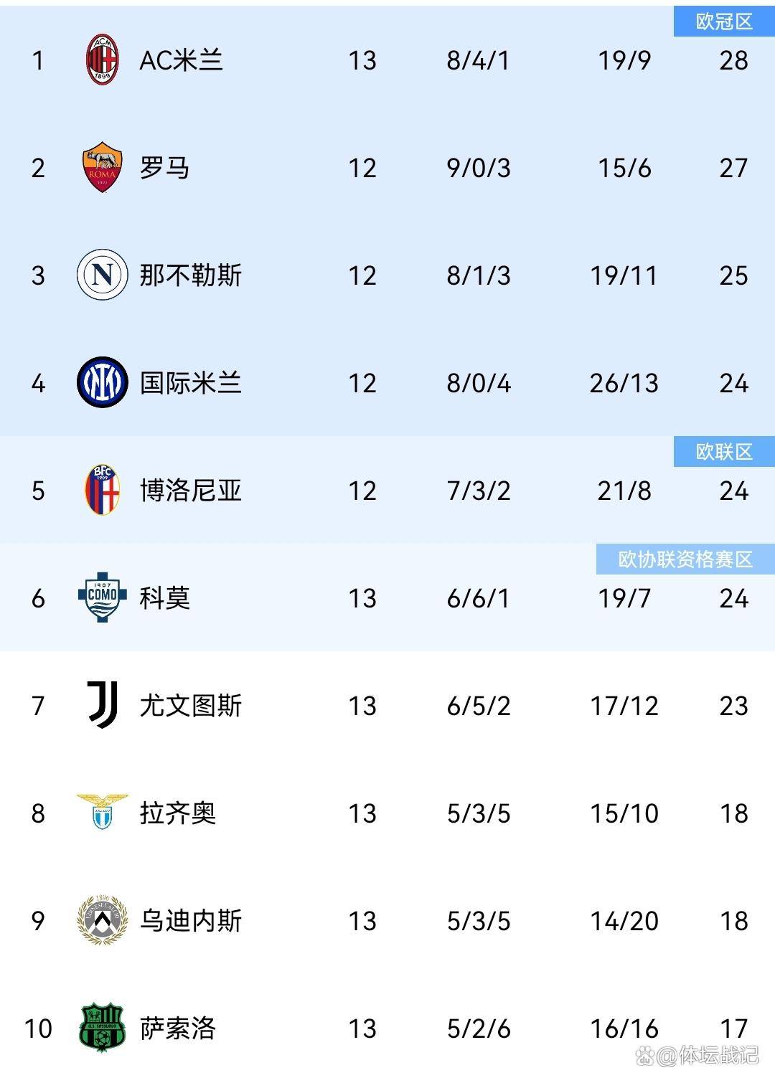This screenshot has width=775, height=1083.
Task: Select the Juventus J logo
Action: [x=102, y=705]
